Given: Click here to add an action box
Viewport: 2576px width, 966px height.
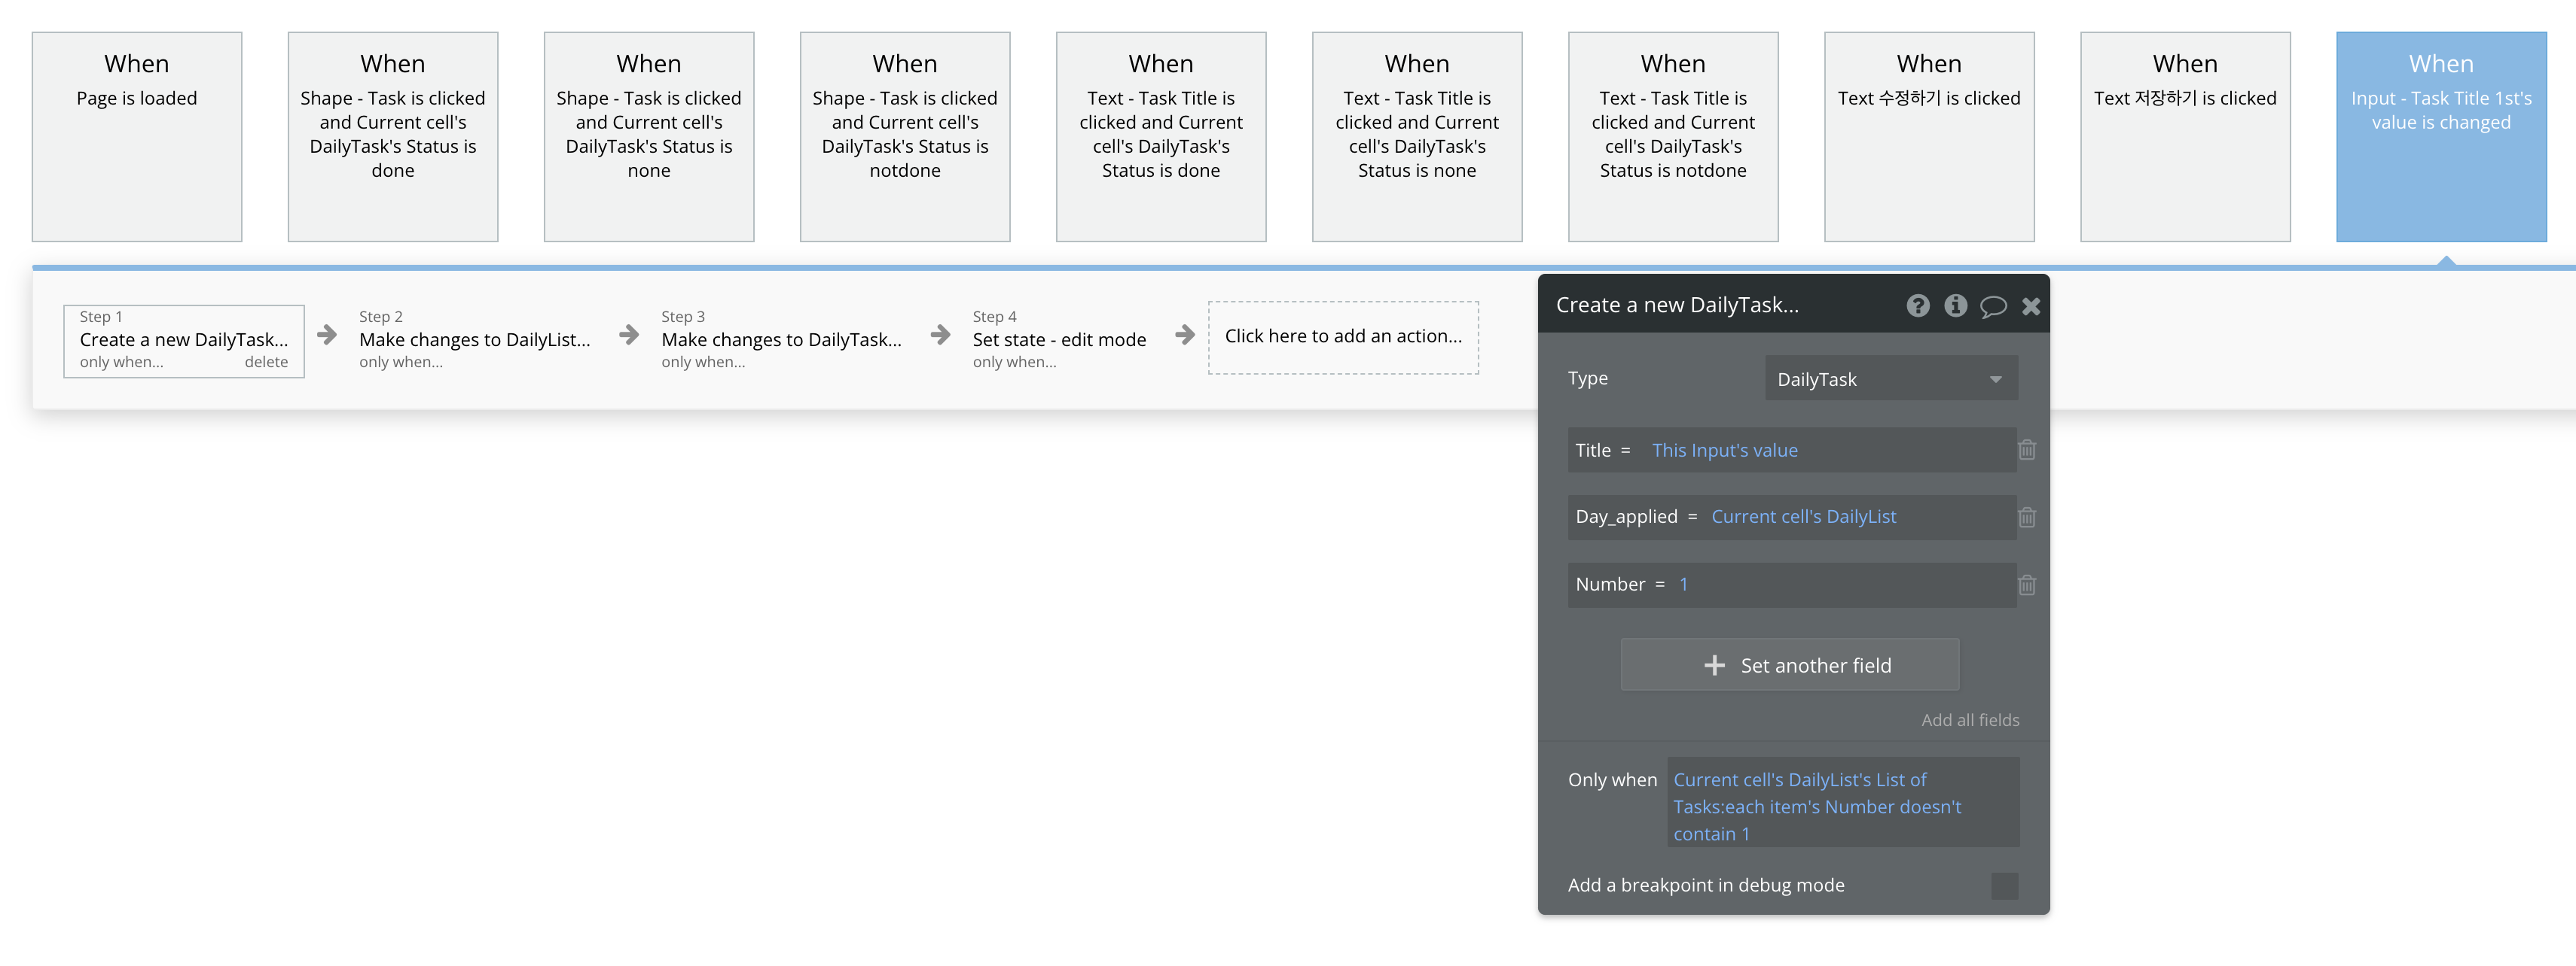Looking at the screenshot, I should tap(1343, 336).
